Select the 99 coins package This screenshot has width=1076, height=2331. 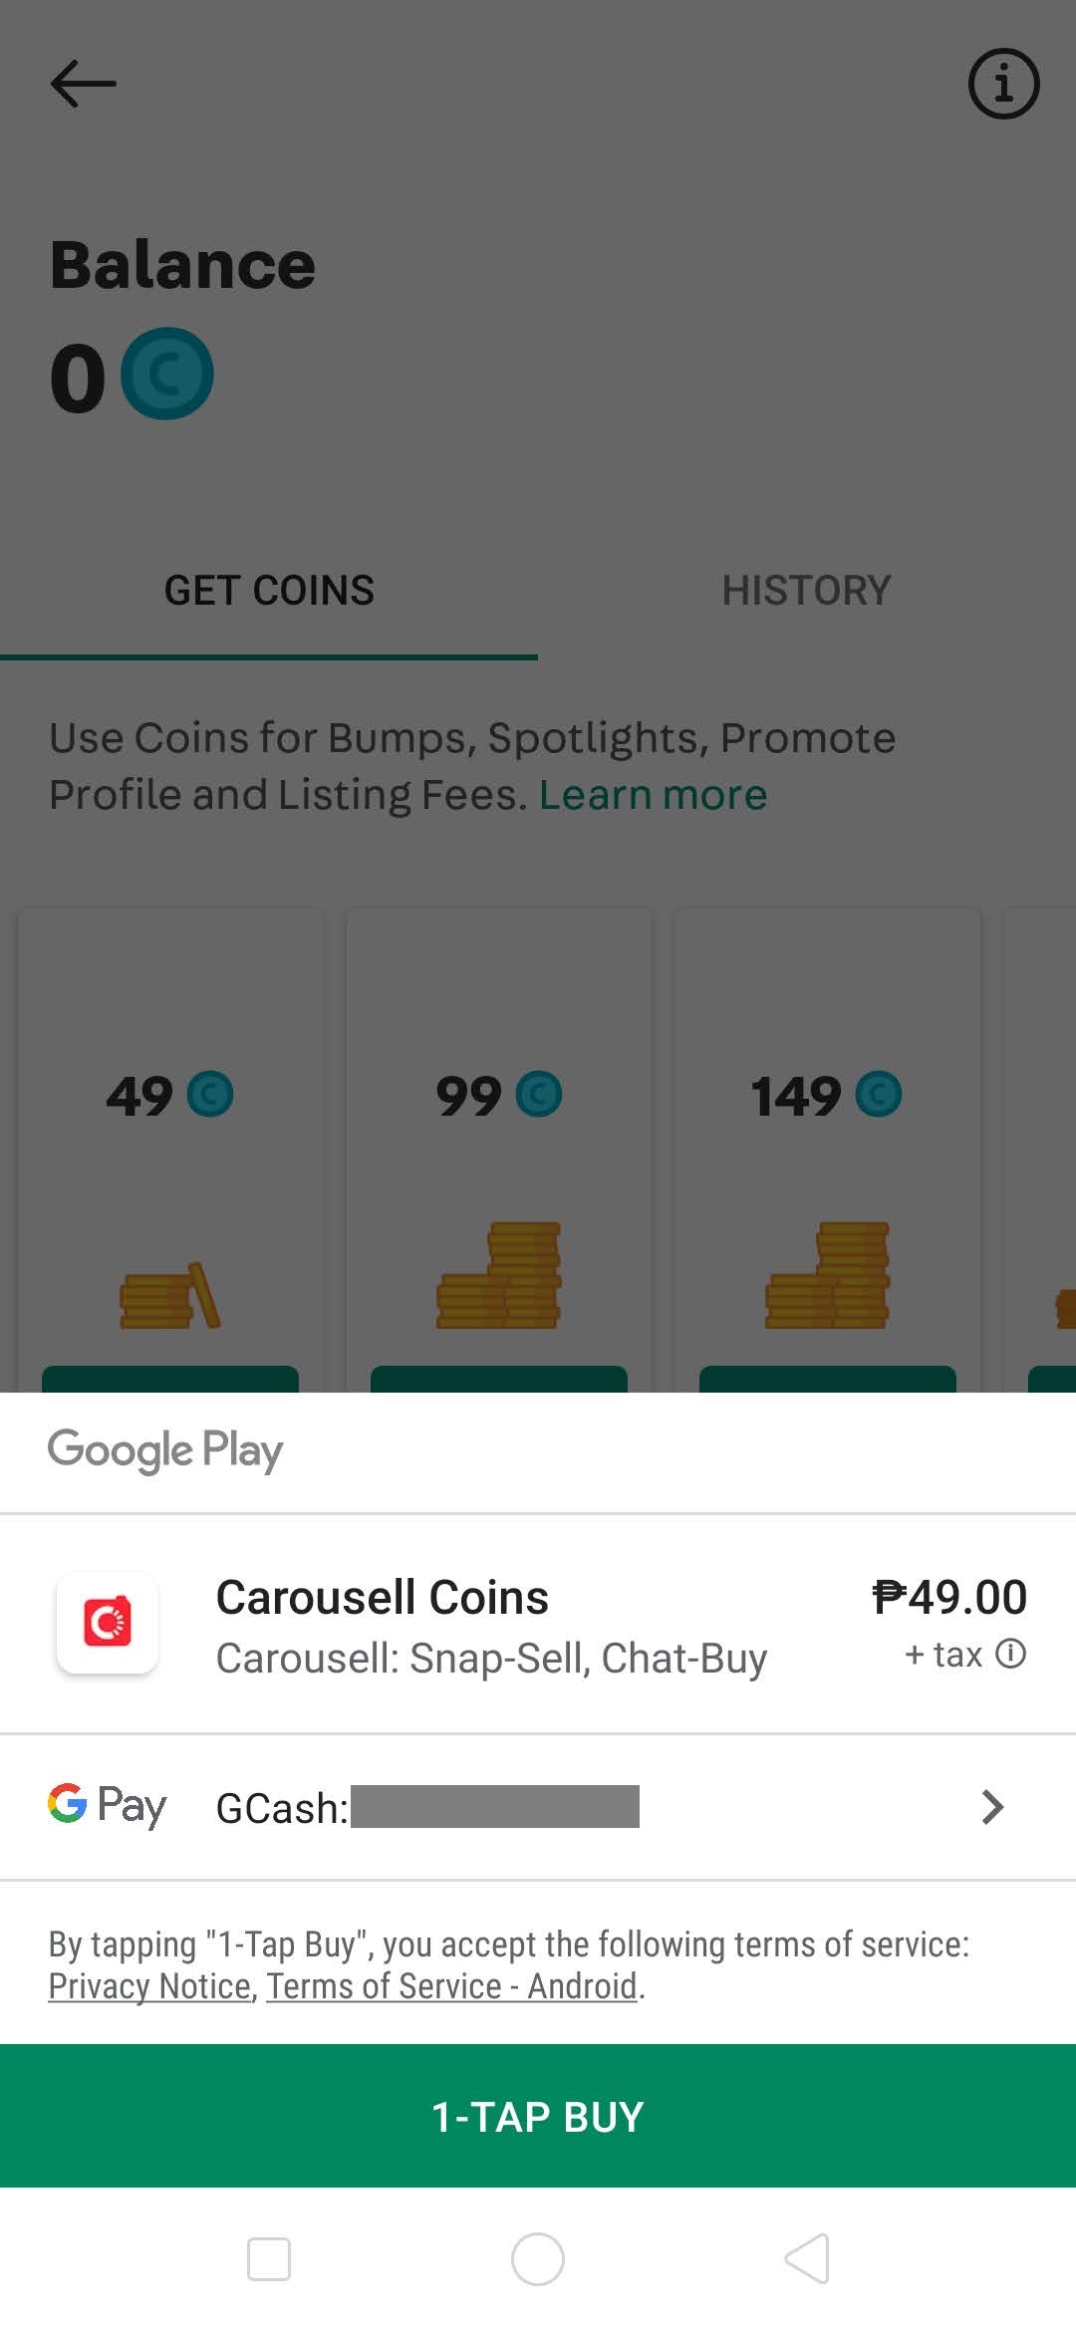pyautogui.click(x=498, y=1146)
